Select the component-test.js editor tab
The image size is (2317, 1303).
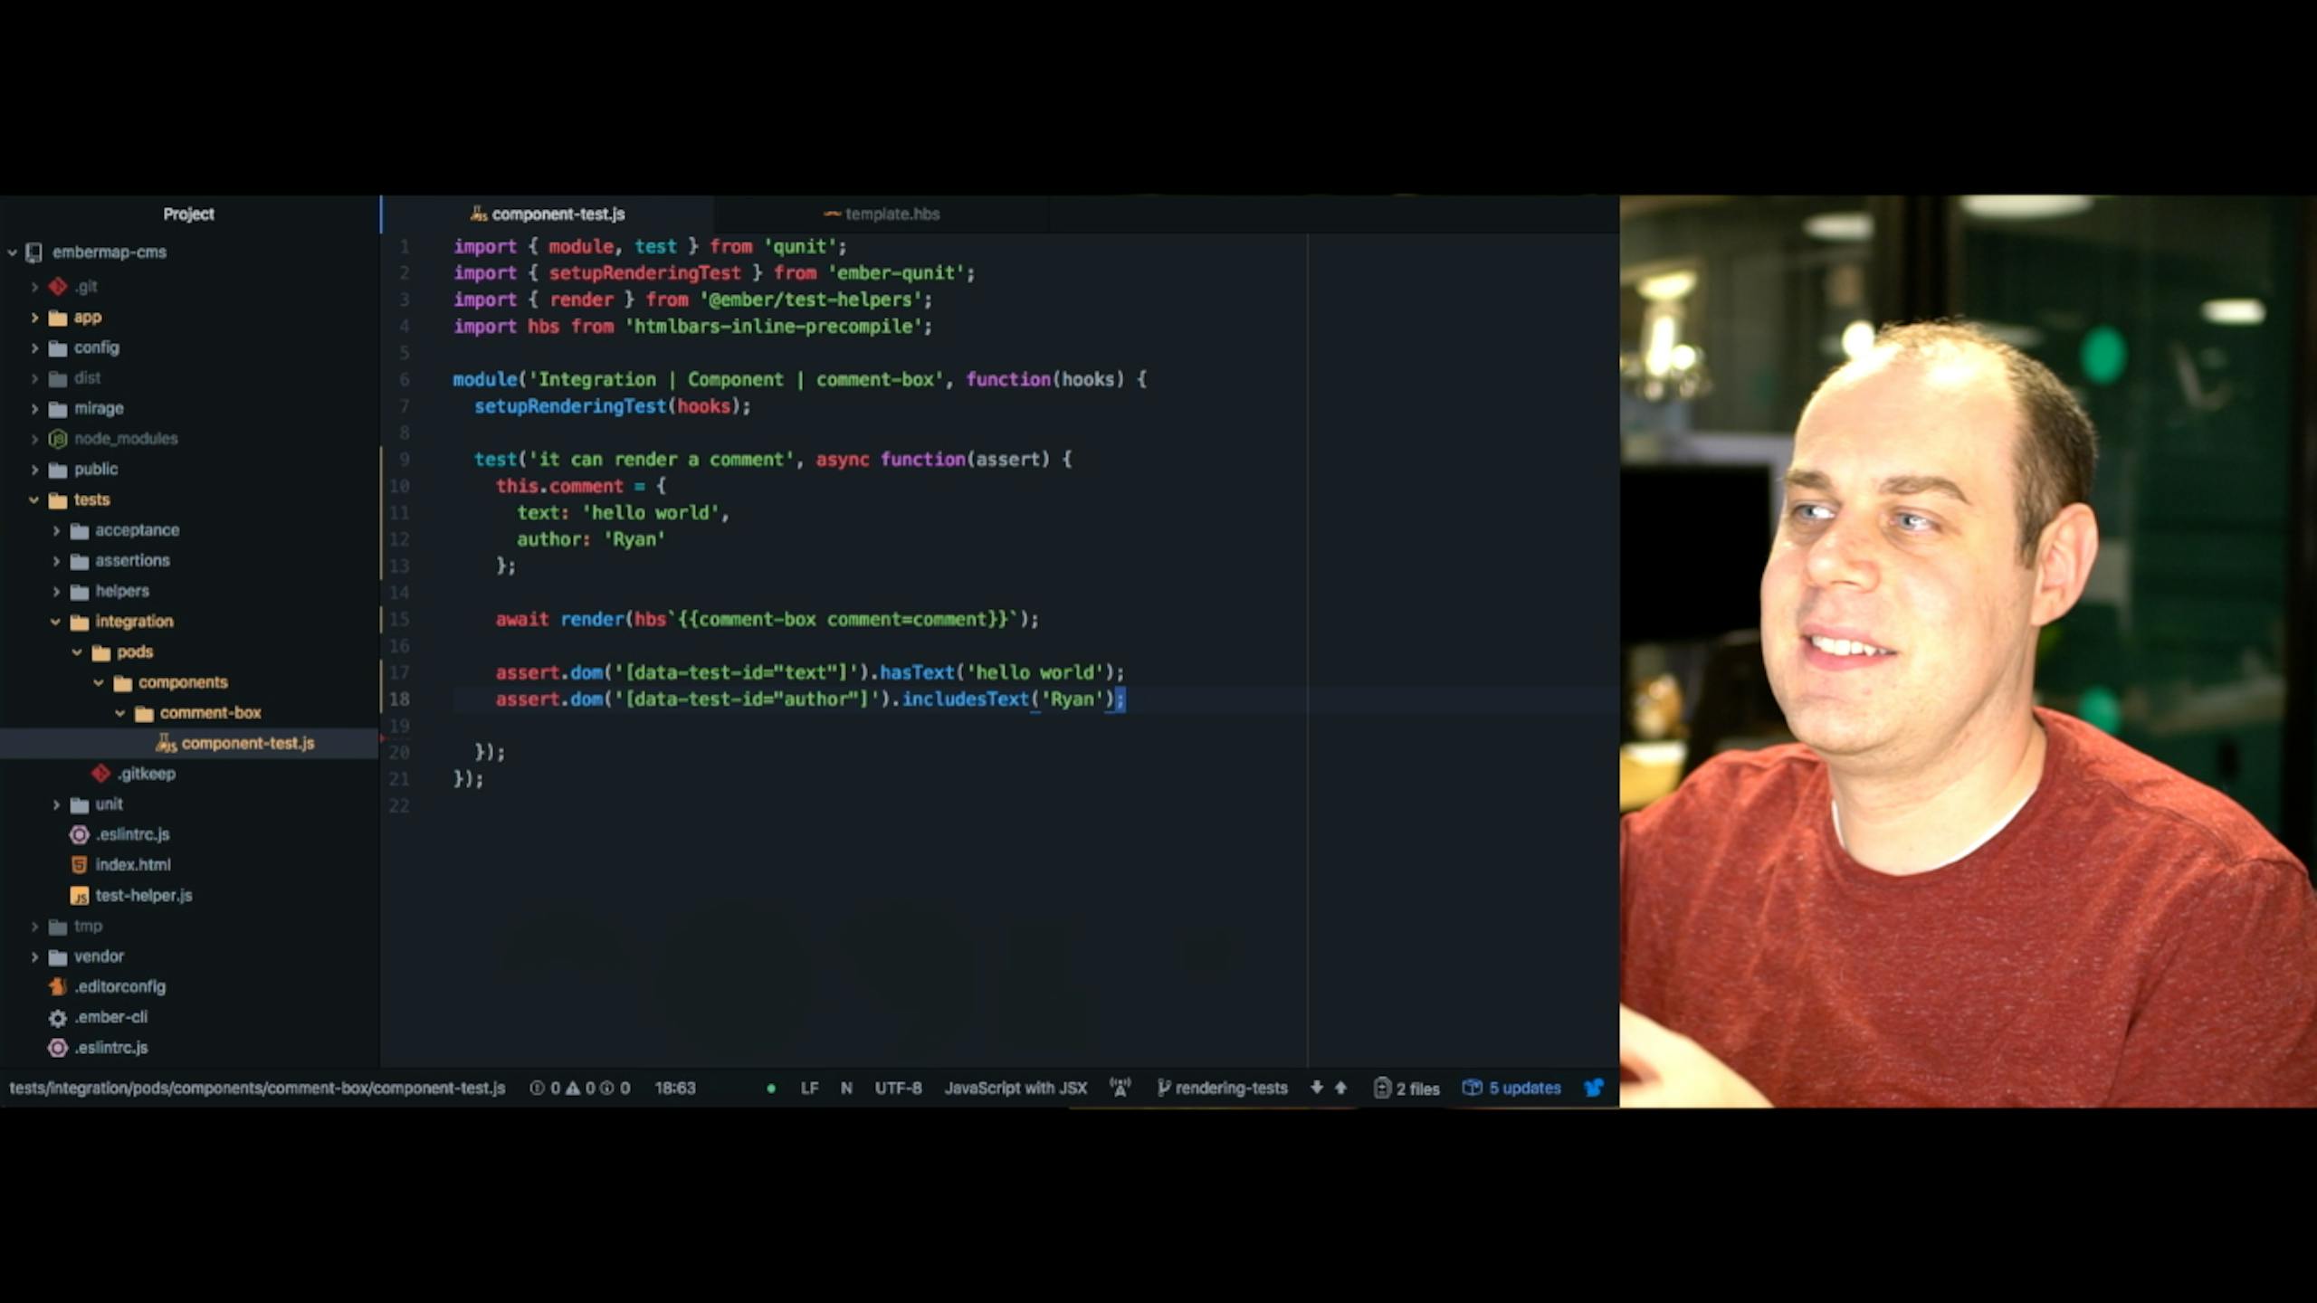[x=558, y=214]
